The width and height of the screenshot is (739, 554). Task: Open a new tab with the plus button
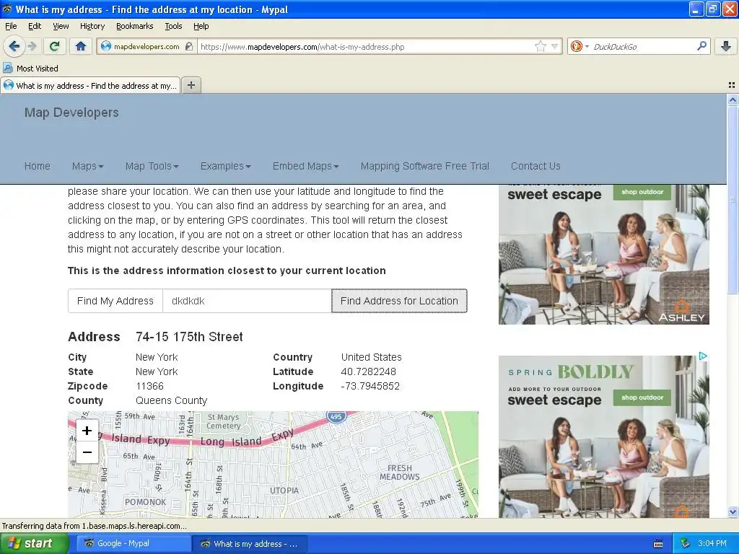pyautogui.click(x=191, y=85)
